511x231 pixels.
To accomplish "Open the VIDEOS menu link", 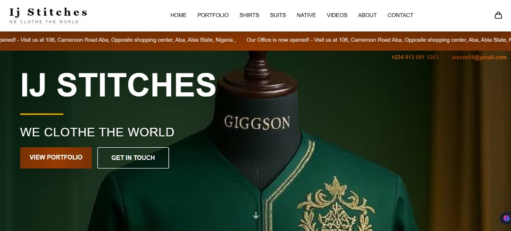I will (337, 15).
